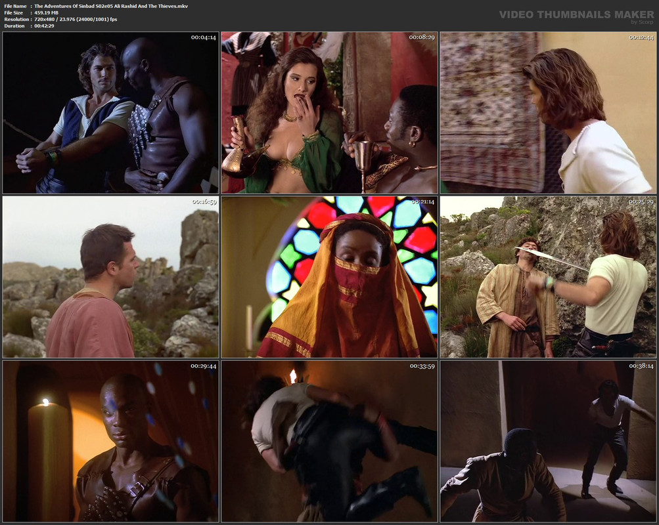Viewport: 659px width, 525px height.
Task: Click the timestamp 00:29:44 label
Action: [204, 366]
